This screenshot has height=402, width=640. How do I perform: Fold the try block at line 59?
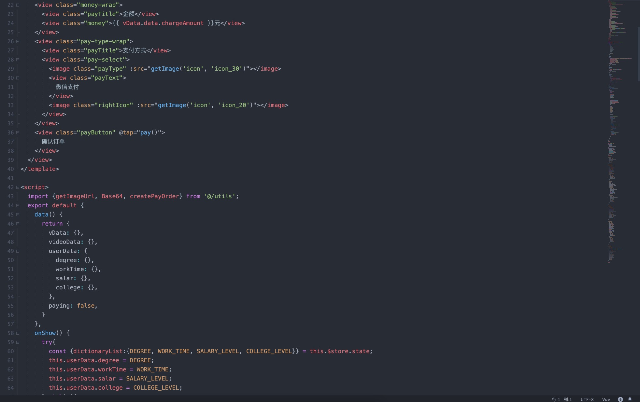pos(18,342)
